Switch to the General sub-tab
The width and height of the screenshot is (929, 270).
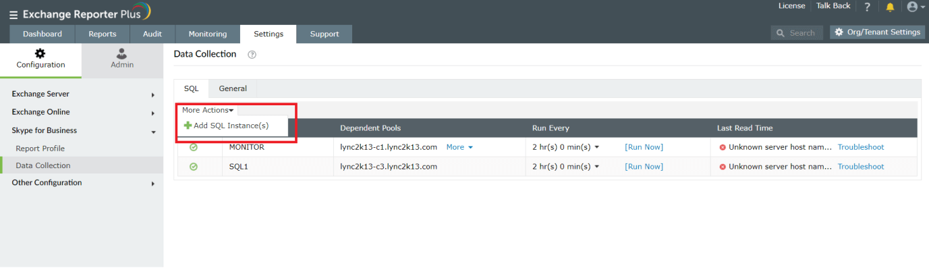coord(233,88)
